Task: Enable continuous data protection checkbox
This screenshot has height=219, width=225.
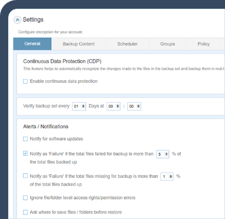Action: (26, 81)
